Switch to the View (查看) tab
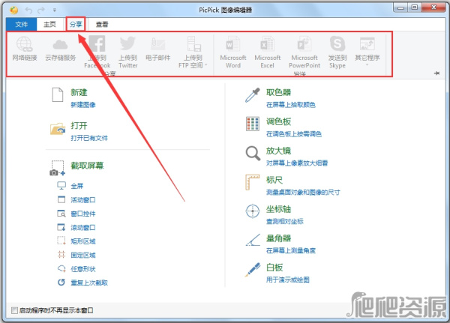450x323 pixels. point(102,25)
